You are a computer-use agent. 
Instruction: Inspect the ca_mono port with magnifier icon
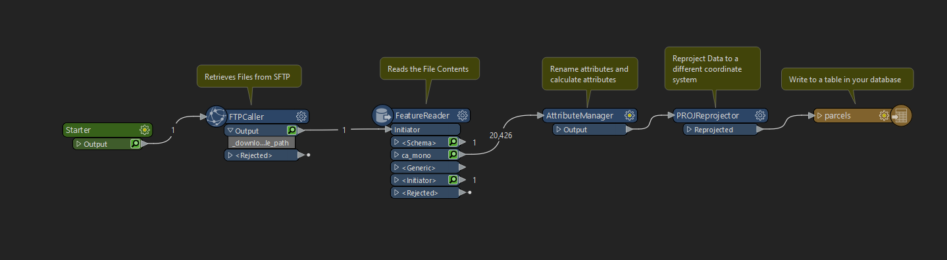[453, 155]
